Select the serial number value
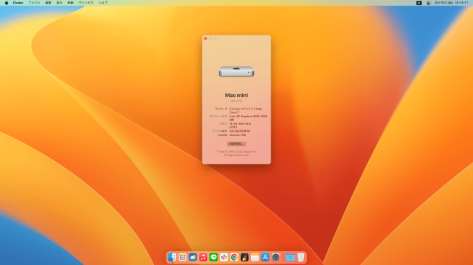 click(239, 131)
